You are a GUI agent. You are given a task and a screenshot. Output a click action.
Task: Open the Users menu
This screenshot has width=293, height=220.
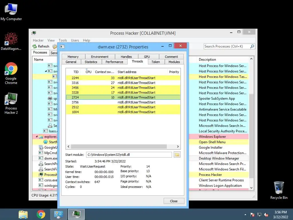[x=75, y=40]
